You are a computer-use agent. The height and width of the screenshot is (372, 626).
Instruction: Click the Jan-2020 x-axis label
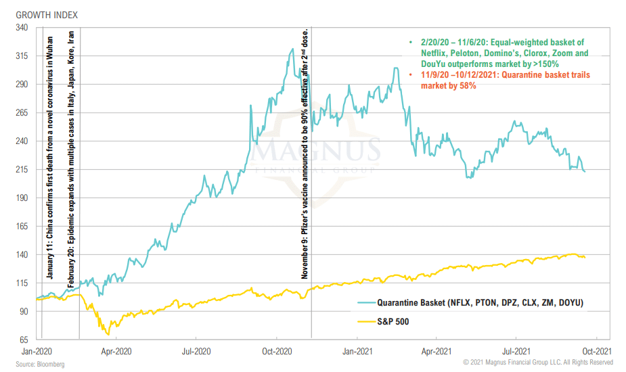pyautogui.click(x=37, y=351)
